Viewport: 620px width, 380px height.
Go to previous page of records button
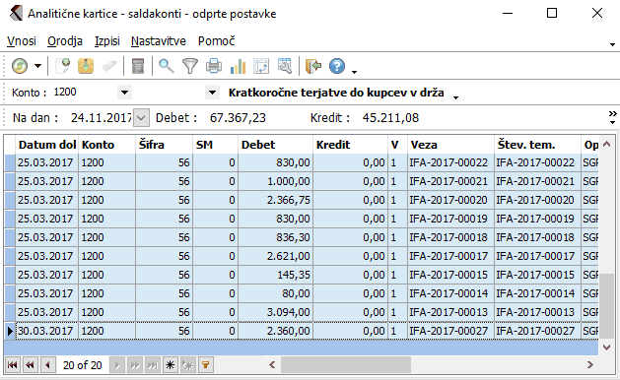coord(30,365)
